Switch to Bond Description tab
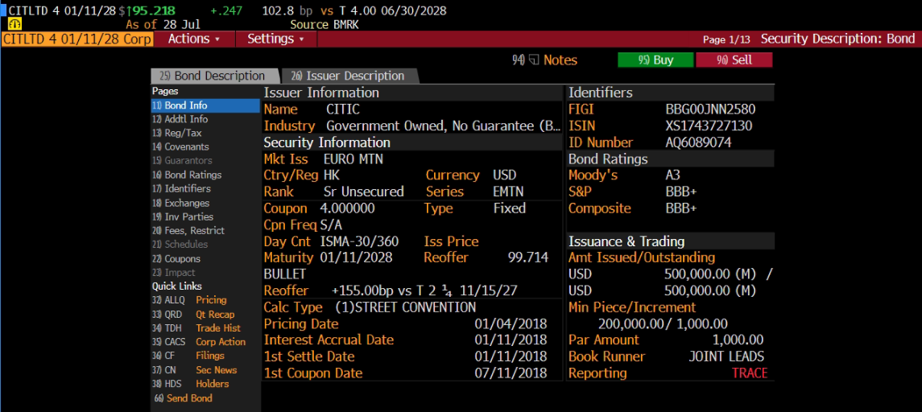This screenshot has width=922, height=412. [213, 76]
